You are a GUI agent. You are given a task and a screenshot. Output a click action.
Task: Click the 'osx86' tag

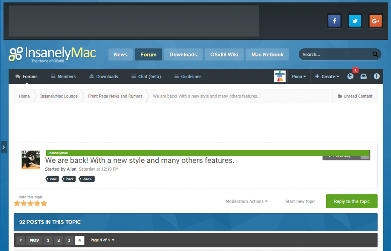tap(87, 179)
